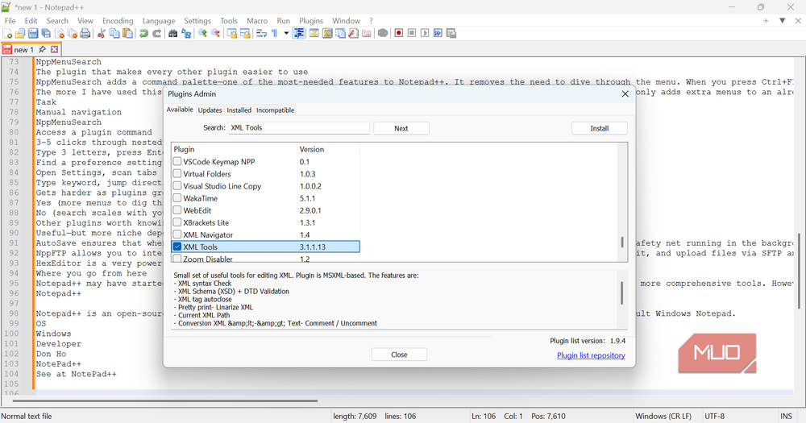
Task: Switch to the Installed tab
Action: (239, 110)
